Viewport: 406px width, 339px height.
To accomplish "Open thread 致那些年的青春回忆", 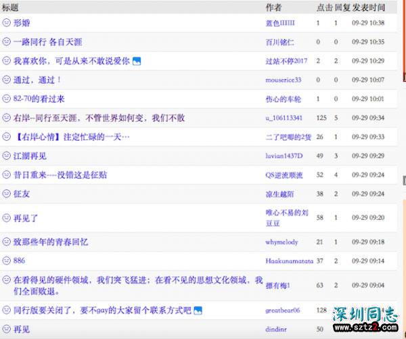I will 51,242.
